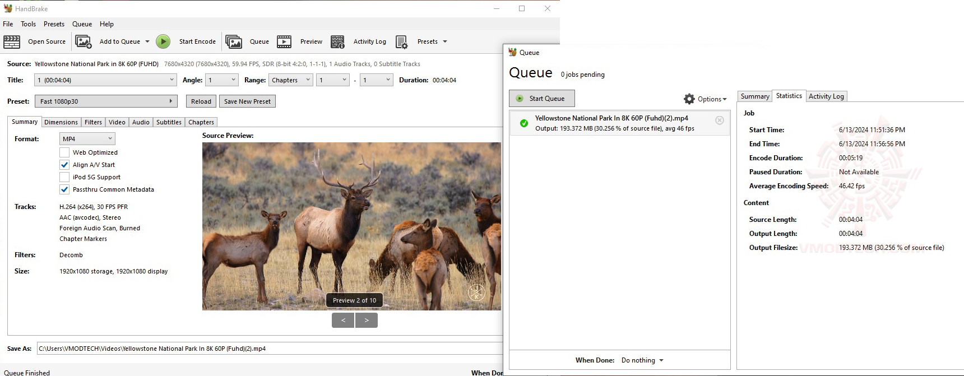Click the '46.42 fps' average encoding speed value

tap(851, 186)
